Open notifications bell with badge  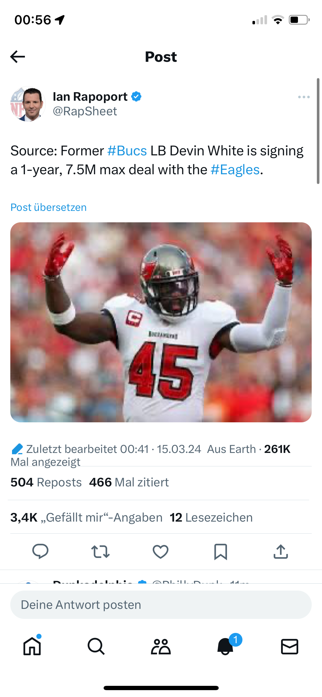pos(226,646)
